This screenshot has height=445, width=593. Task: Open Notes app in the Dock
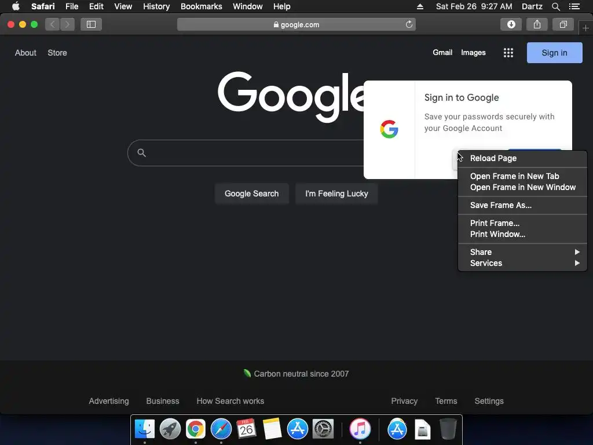coord(272,429)
